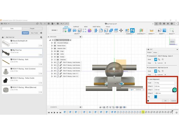Switch to the SHEET METAL tab
The width and height of the screenshot is (179, 134).
[x=96, y=27]
